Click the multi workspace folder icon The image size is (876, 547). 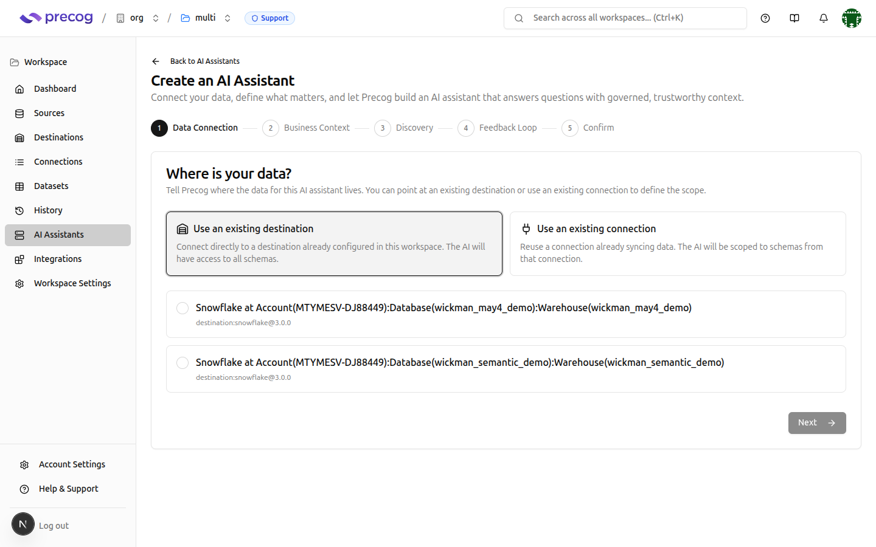[x=186, y=18]
